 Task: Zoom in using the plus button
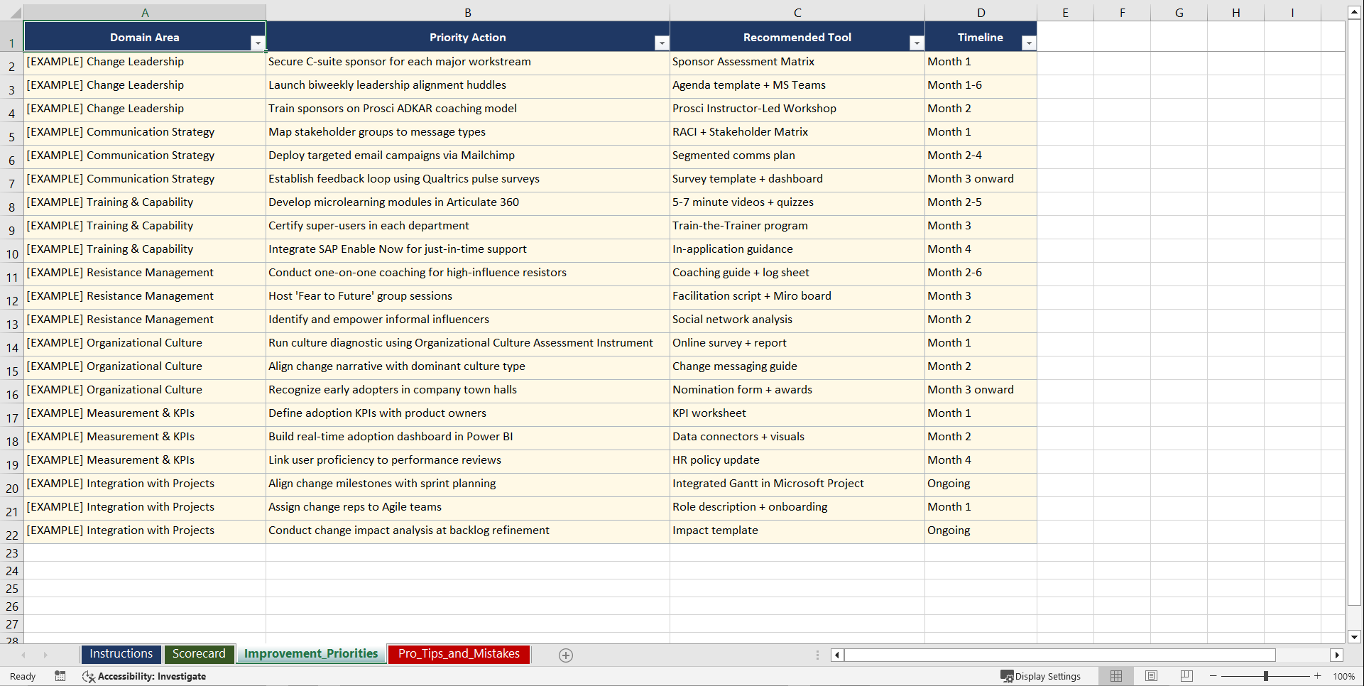click(x=1317, y=676)
